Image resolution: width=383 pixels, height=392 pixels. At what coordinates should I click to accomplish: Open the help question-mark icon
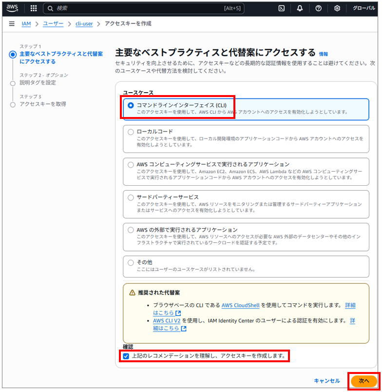[x=318, y=8]
